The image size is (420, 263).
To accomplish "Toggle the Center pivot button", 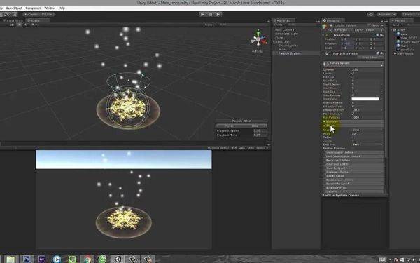I will click(x=31, y=14).
